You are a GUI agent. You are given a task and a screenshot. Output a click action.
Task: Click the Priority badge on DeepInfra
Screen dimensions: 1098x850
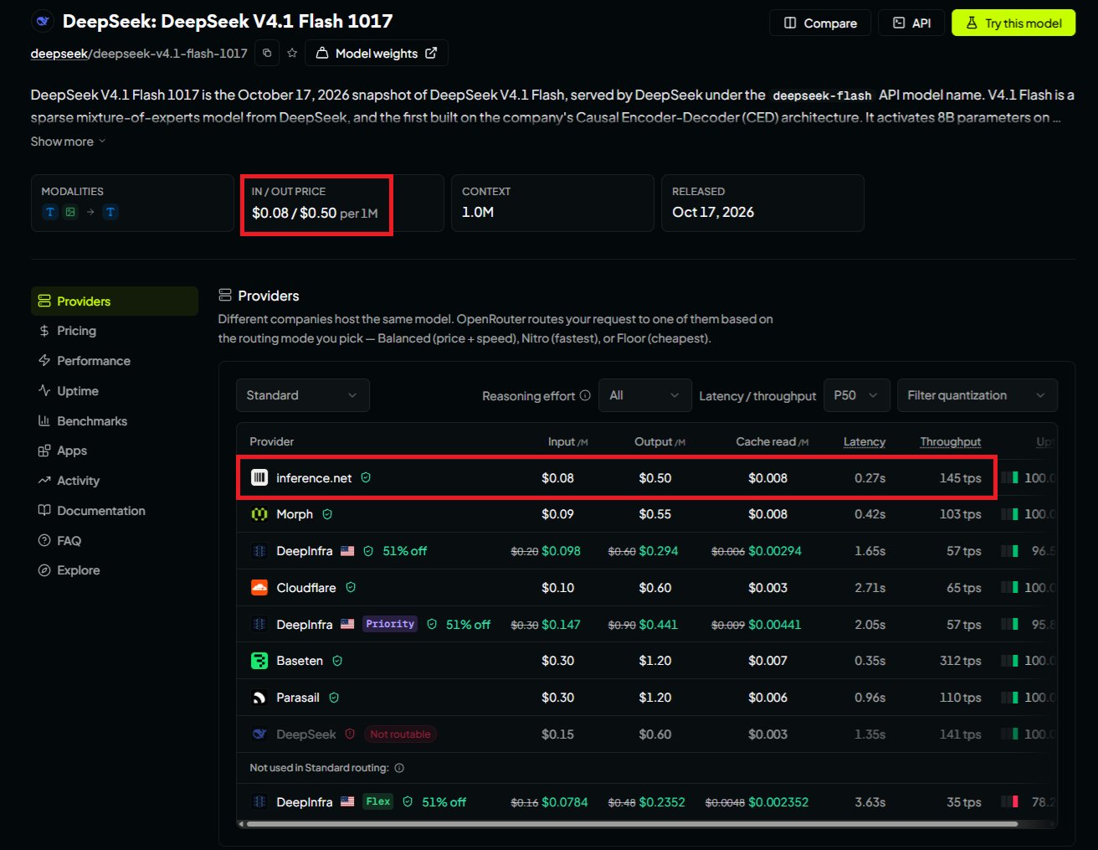click(x=390, y=624)
